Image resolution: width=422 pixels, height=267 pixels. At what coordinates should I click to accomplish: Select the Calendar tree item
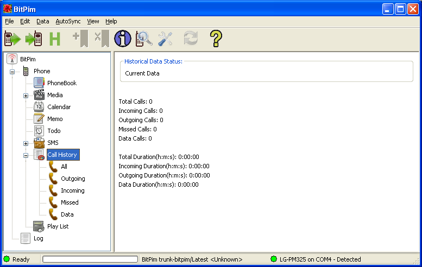click(59, 107)
